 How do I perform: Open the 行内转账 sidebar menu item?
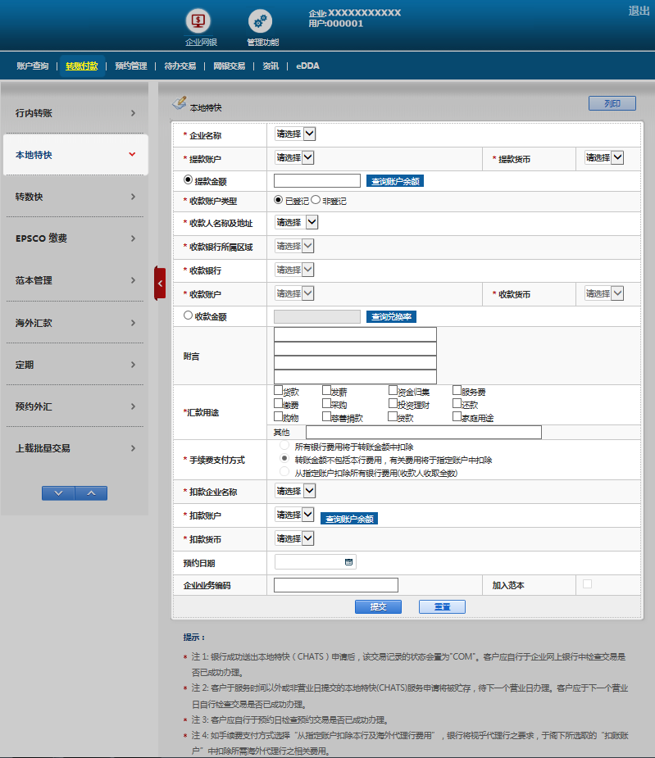(75, 113)
